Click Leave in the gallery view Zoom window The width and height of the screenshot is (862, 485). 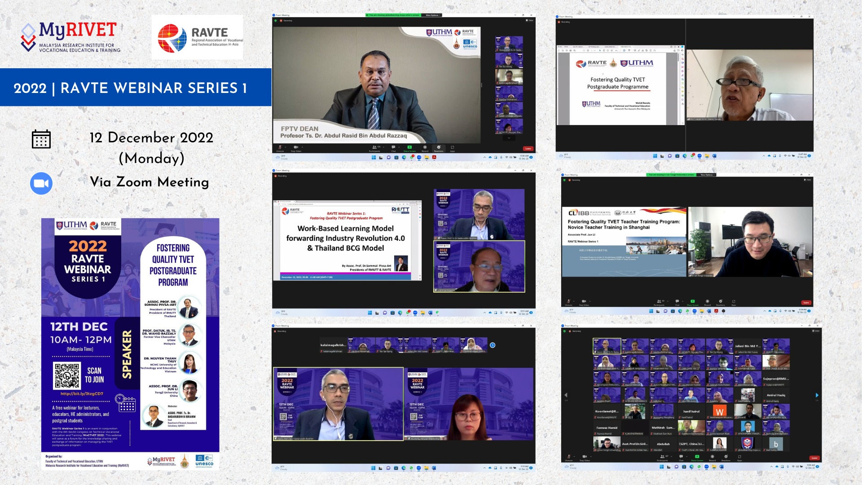pyautogui.click(x=814, y=458)
